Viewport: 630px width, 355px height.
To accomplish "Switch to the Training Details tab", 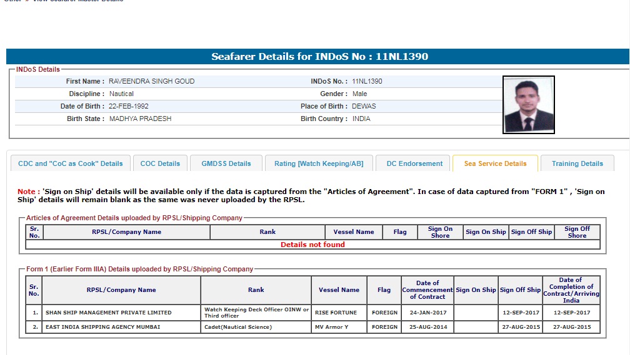I will coord(577,163).
